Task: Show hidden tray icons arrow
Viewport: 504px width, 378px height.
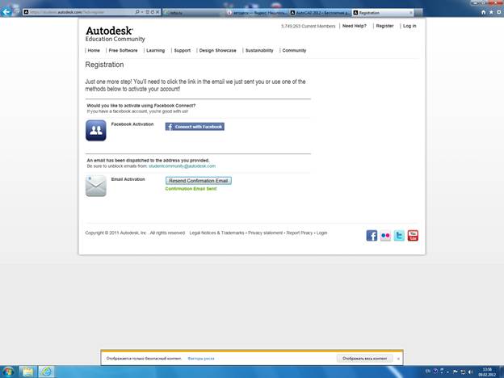Action: [x=447, y=372]
